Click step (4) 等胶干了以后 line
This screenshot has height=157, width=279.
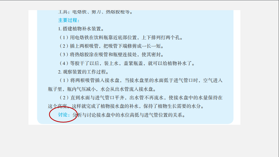(127, 63)
